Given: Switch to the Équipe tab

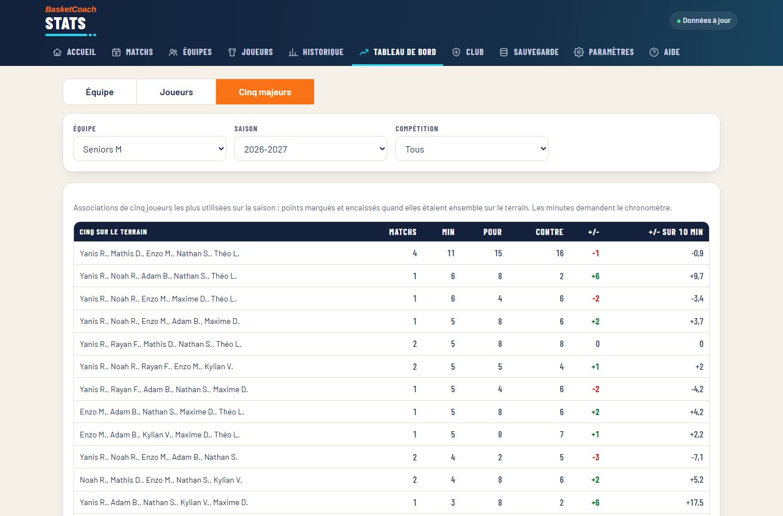Looking at the screenshot, I should (100, 92).
